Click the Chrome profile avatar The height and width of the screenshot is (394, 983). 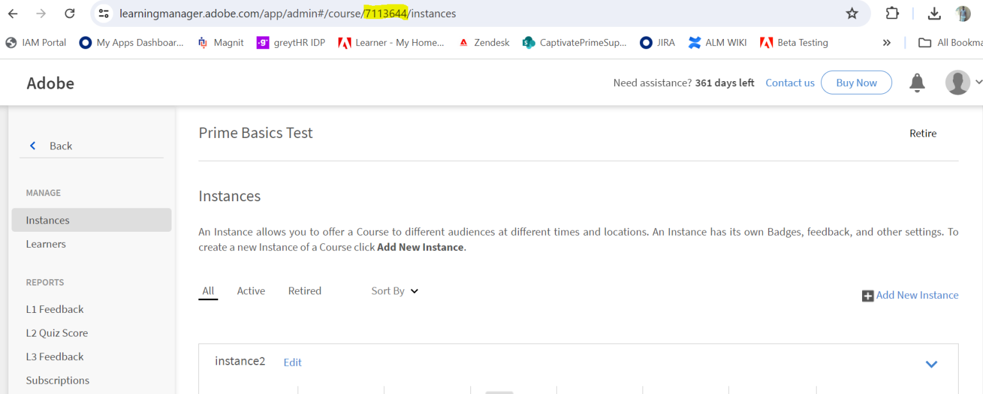[963, 13]
